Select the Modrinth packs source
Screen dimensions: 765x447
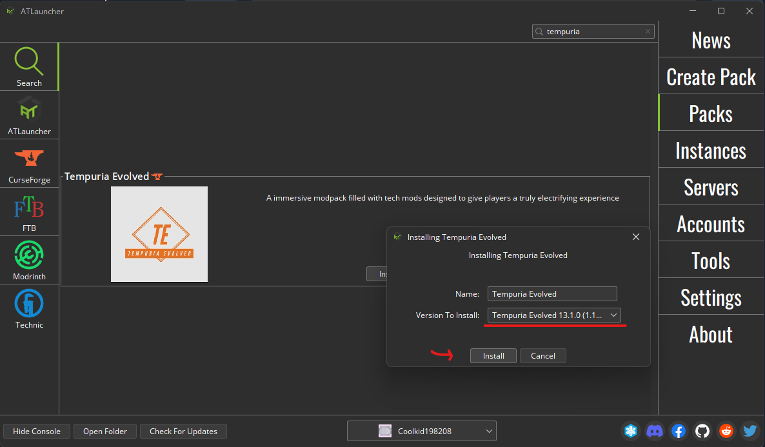pyautogui.click(x=29, y=260)
